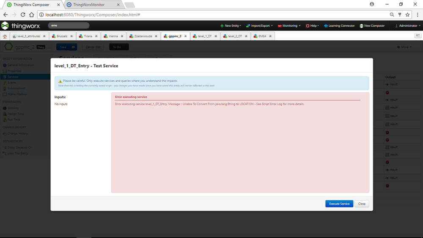Go to Composer home tab
The image size is (423, 238).
coord(5,36)
